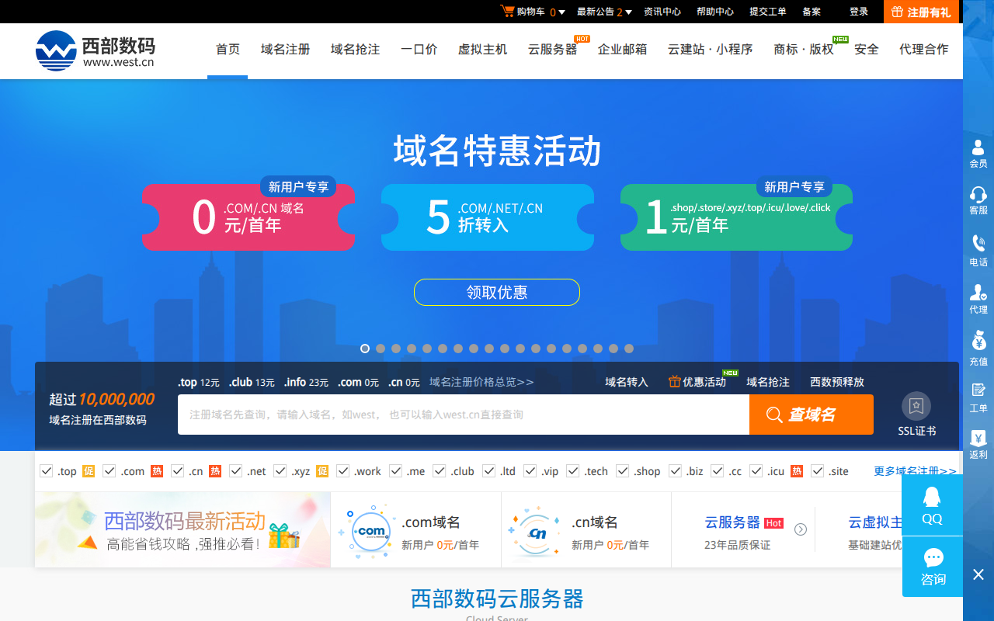
Task: Toggle the .site domain checkbox
Action: 817,470
